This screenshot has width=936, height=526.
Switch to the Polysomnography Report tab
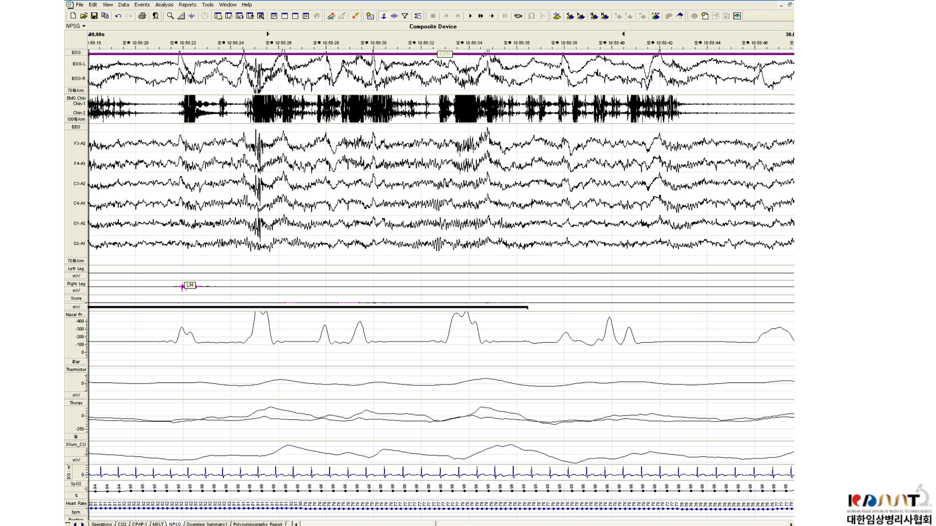click(257, 524)
